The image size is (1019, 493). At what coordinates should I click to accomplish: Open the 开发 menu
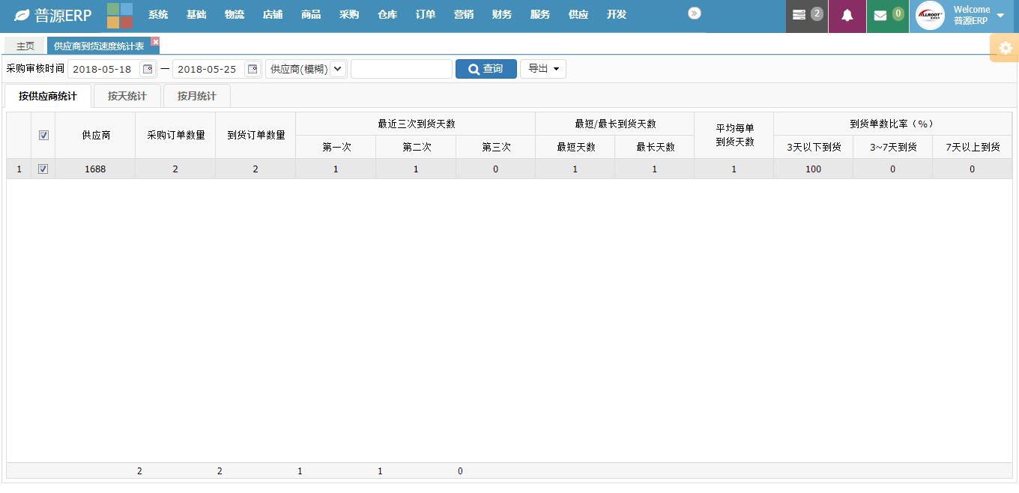[x=617, y=15]
